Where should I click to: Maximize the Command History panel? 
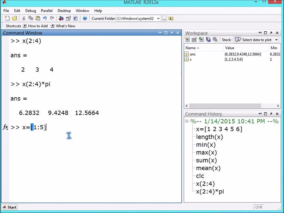[x=266, y=114]
